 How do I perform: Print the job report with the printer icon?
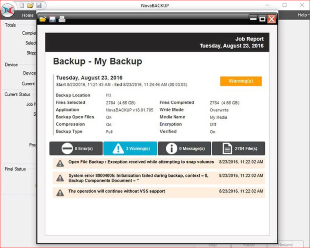(62, 19)
